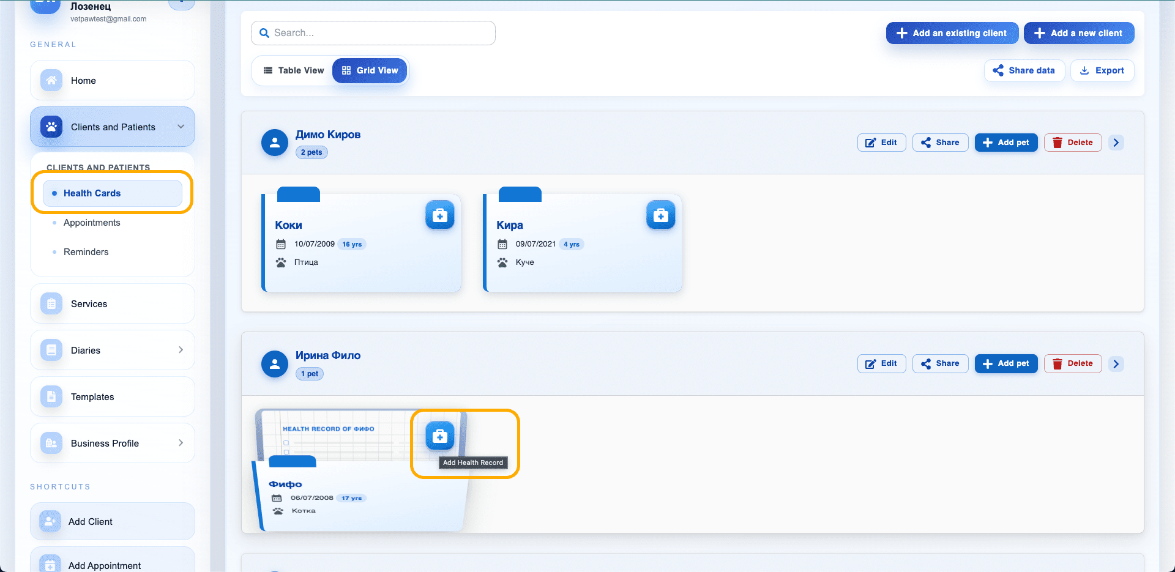1175x572 pixels.
Task: Click the 4 yrs age badge
Action: pyautogui.click(x=572, y=244)
